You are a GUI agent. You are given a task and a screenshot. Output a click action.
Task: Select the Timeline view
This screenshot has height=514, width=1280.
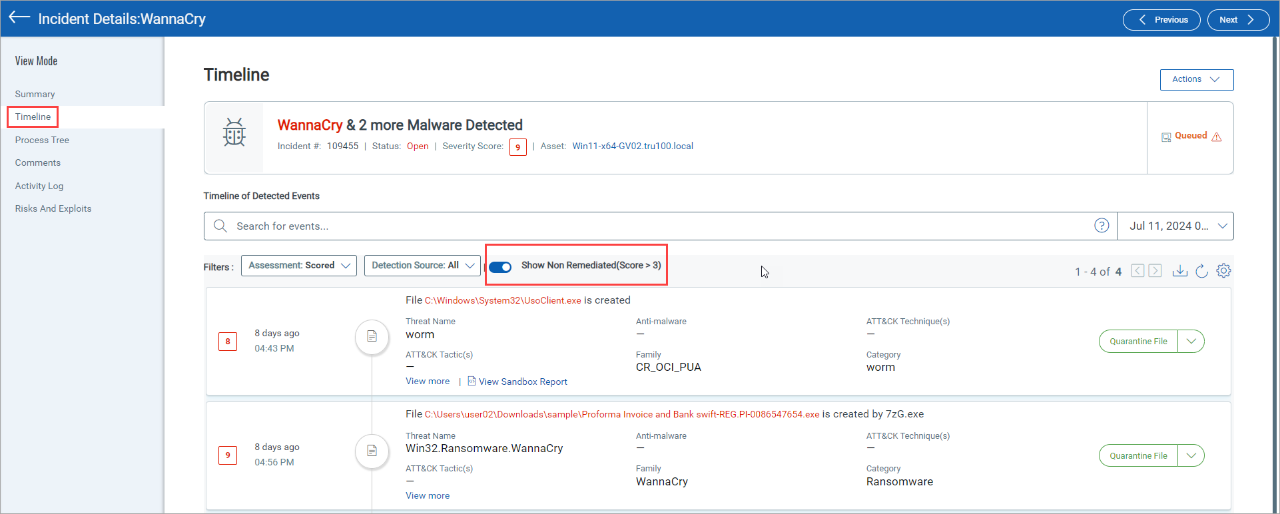click(x=33, y=117)
